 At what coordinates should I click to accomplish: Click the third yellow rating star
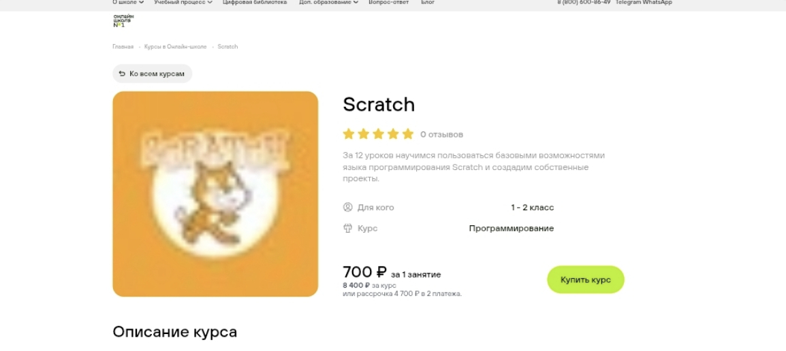[x=378, y=134]
